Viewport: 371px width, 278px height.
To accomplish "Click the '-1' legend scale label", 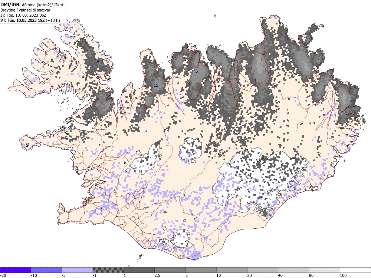I will pos(94,275).
